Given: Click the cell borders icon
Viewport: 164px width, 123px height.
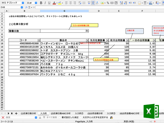Looking at the screenshot, I should (x=139, y=3).
